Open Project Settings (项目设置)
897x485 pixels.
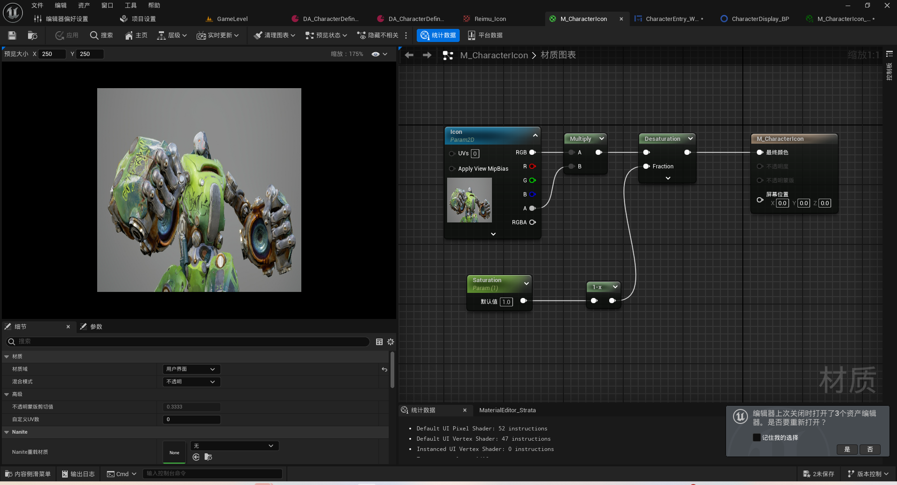pyautogui.click(x=138, y=19)
